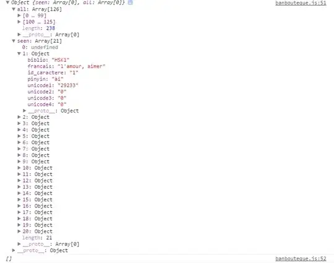Expand the [0 … 99] range

pyautogui.click(x=19, y=15)
